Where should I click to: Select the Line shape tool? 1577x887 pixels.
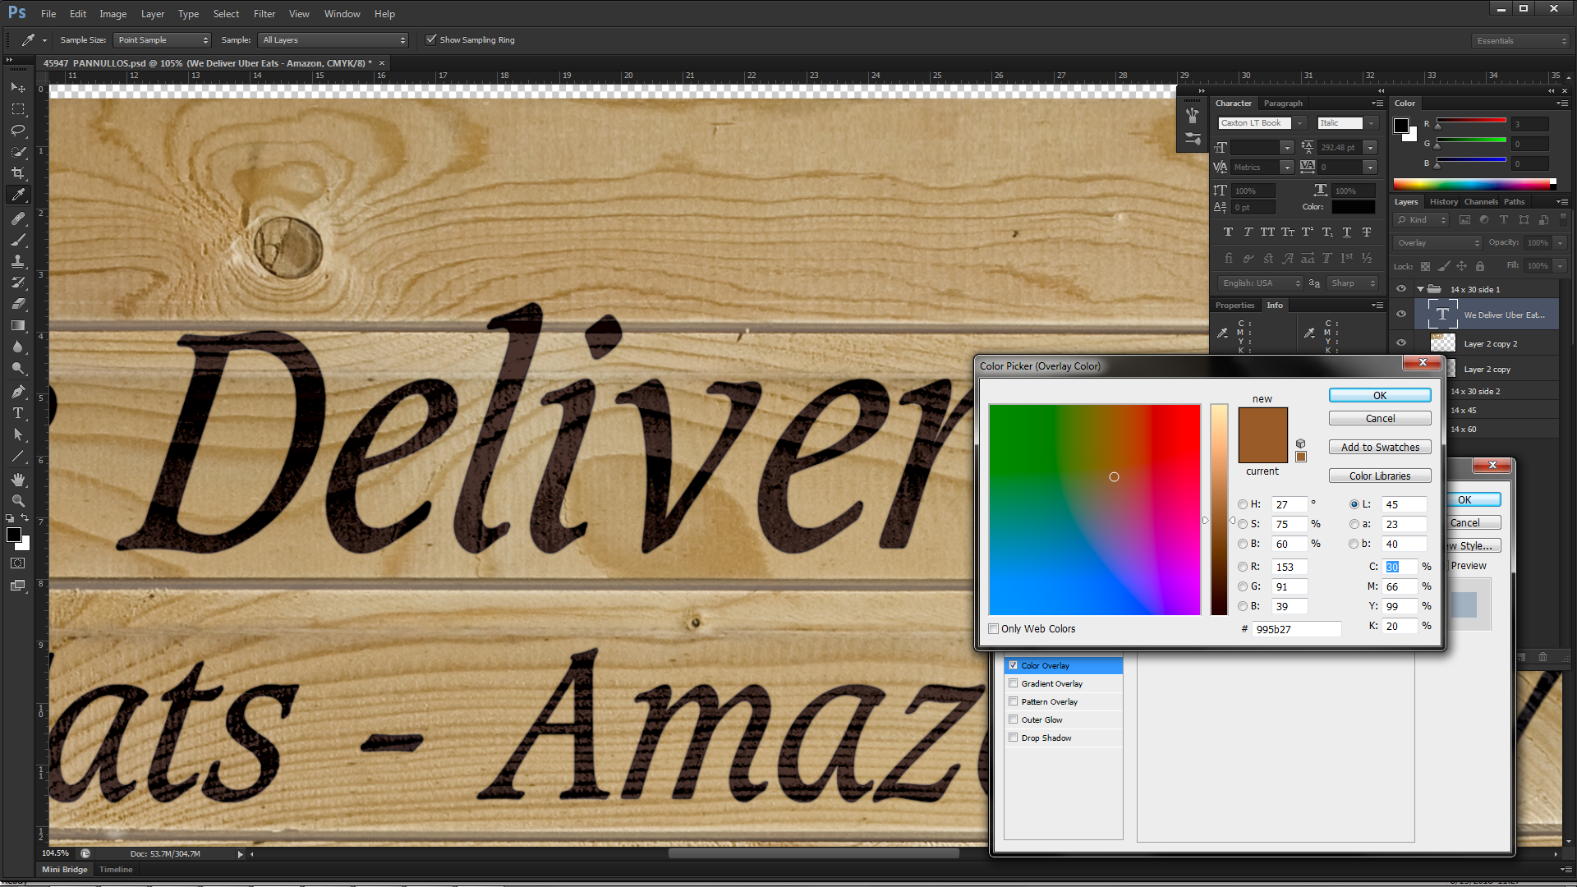[17, 457]
